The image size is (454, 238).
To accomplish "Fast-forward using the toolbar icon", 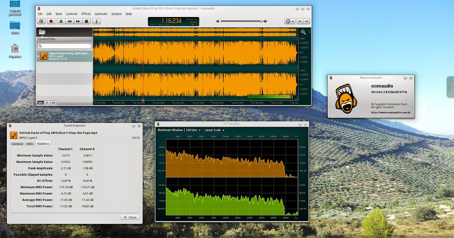I will 78,21.
